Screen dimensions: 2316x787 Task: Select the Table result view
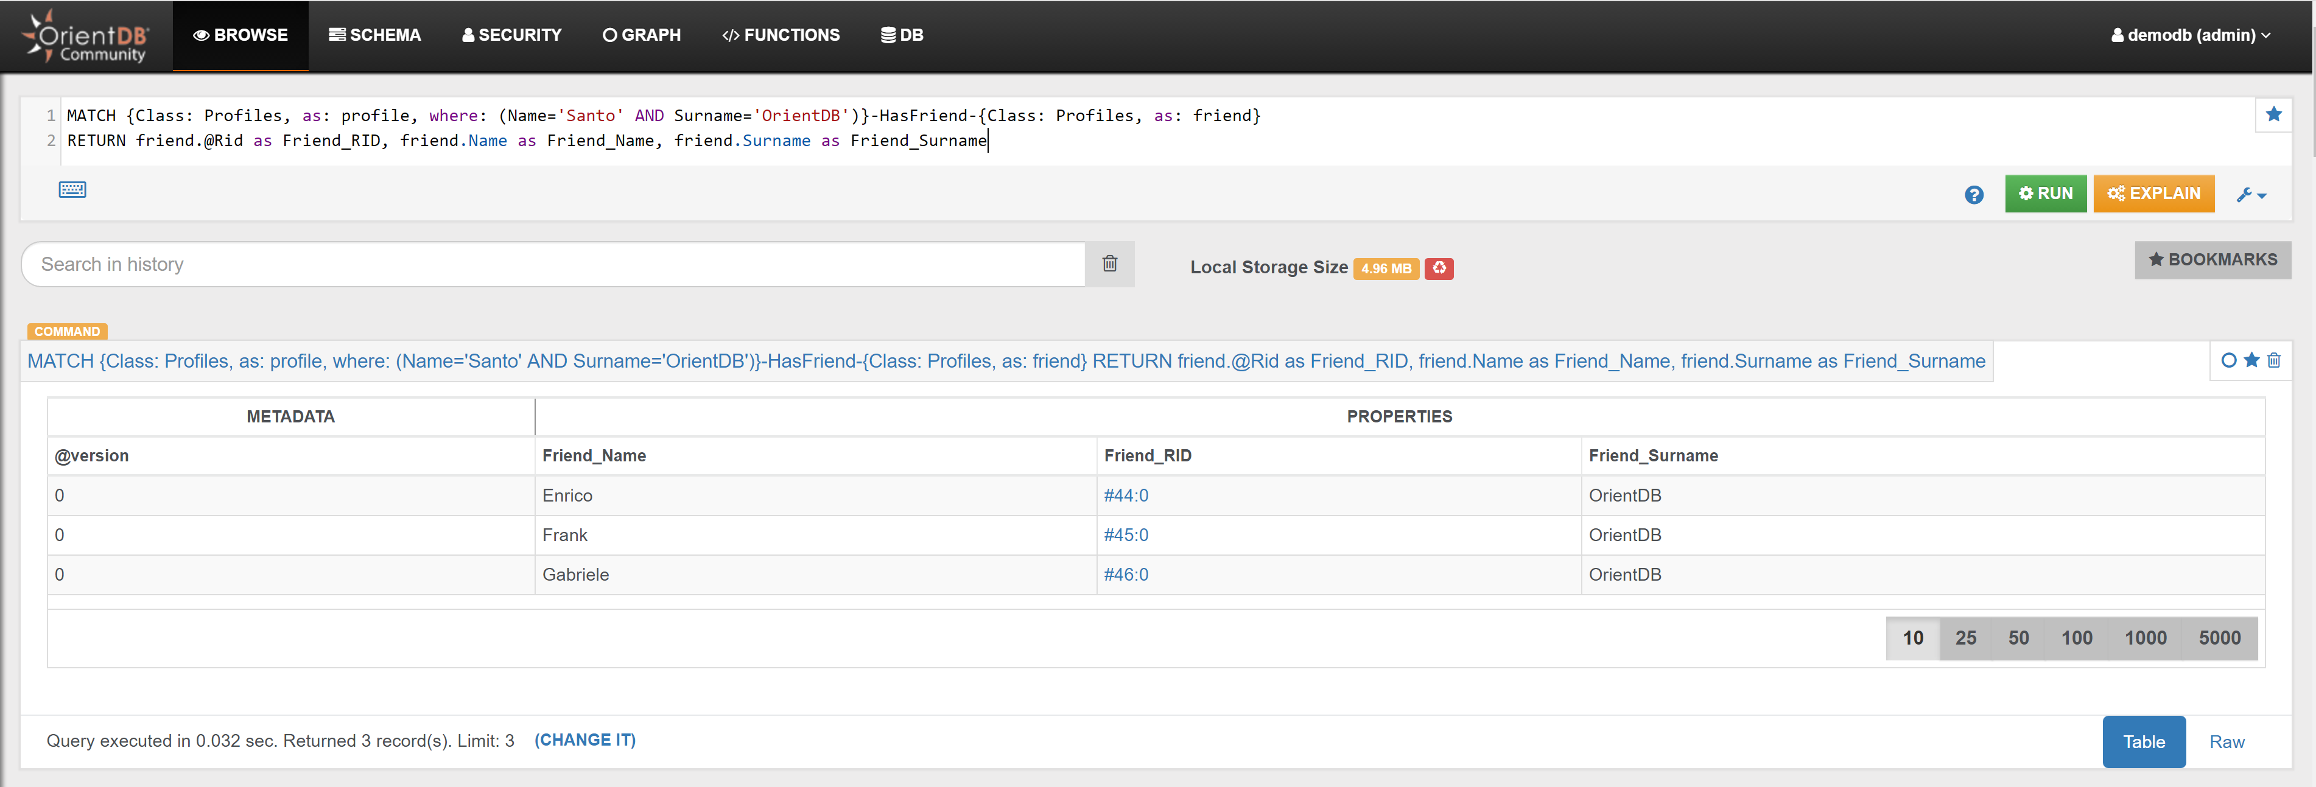click(2143, 742)
